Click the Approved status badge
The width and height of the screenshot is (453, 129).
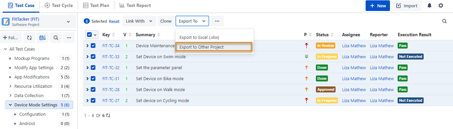click(x=326, y=90)
